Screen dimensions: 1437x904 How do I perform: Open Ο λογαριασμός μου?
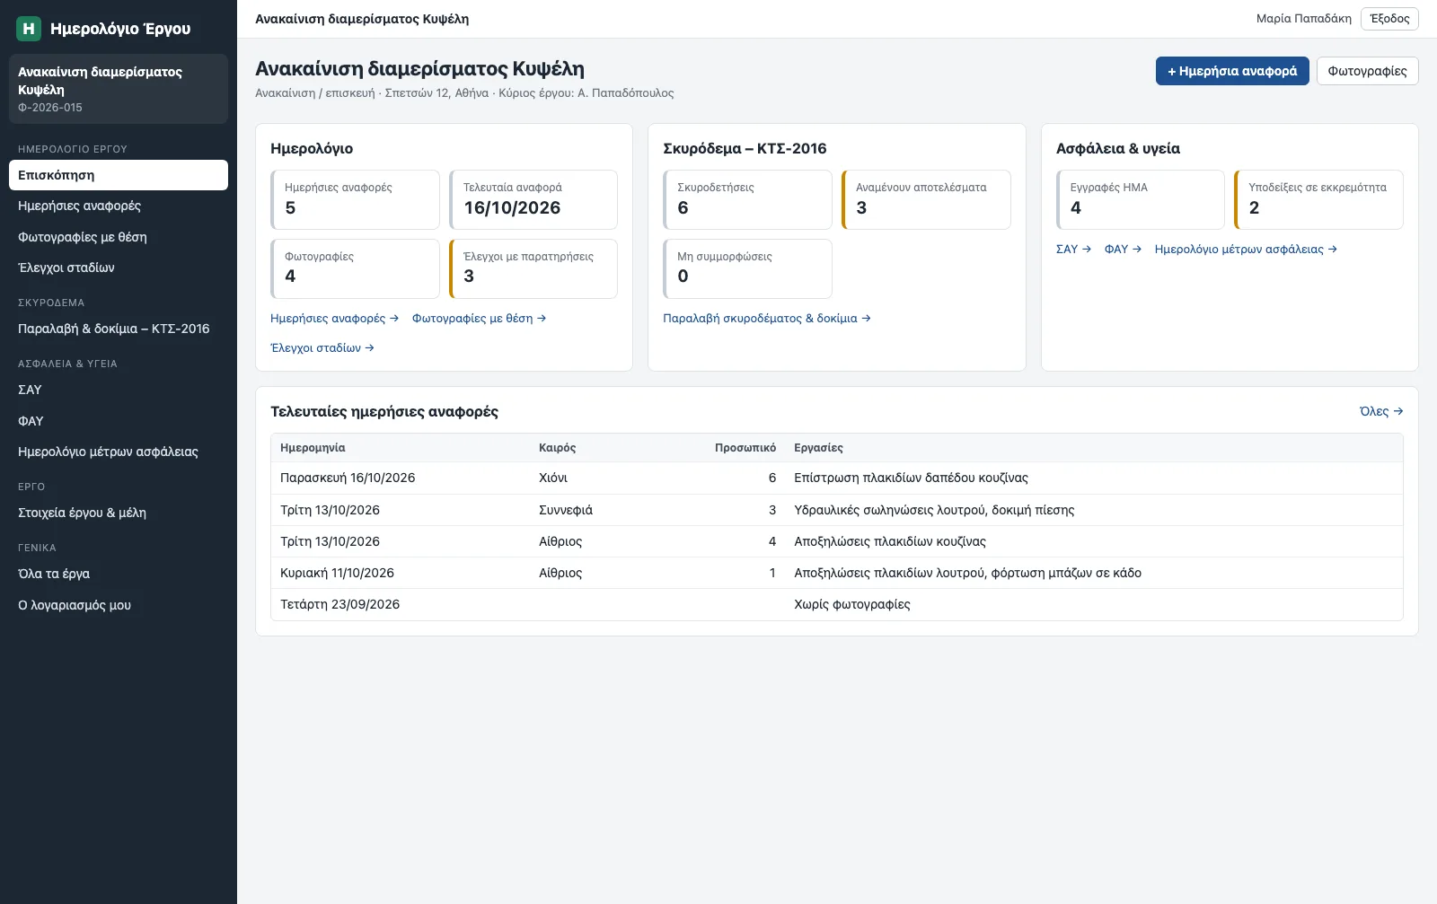[119, 605]
